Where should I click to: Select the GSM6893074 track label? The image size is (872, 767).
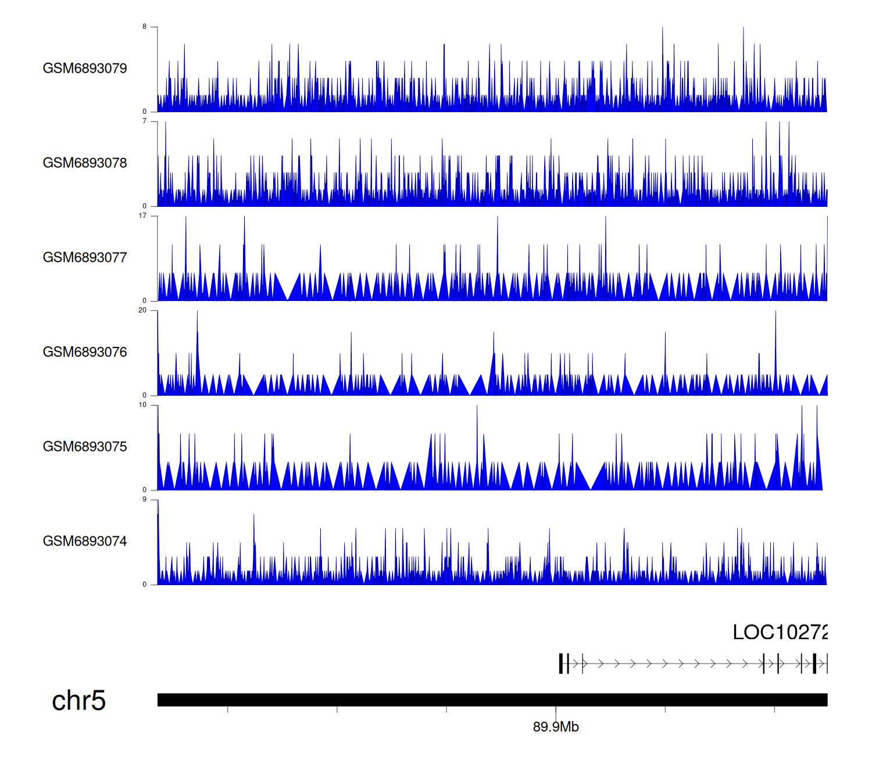tap(85, 542)
